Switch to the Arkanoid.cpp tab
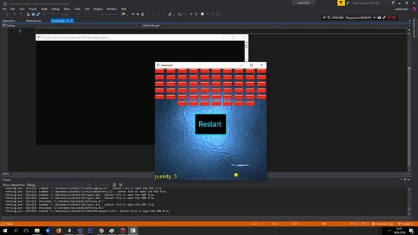This screenshot has width=418, height=235. pyautogui.click(x=33, y=21)
